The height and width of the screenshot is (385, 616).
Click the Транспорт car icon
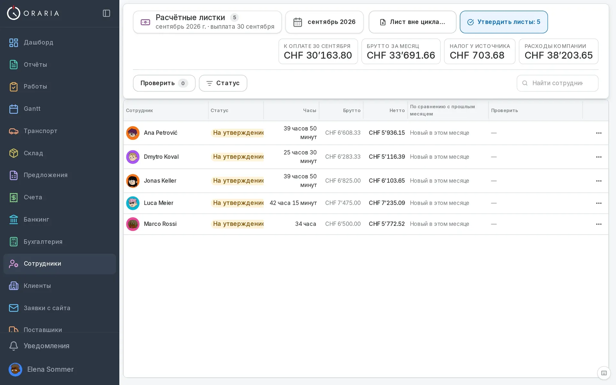pyautogui.click(x=13, y=131)
